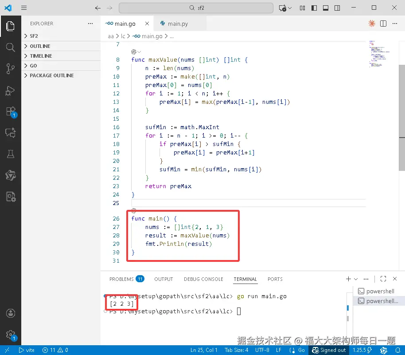Open notifications bell in status bar

tap(398, 350)
